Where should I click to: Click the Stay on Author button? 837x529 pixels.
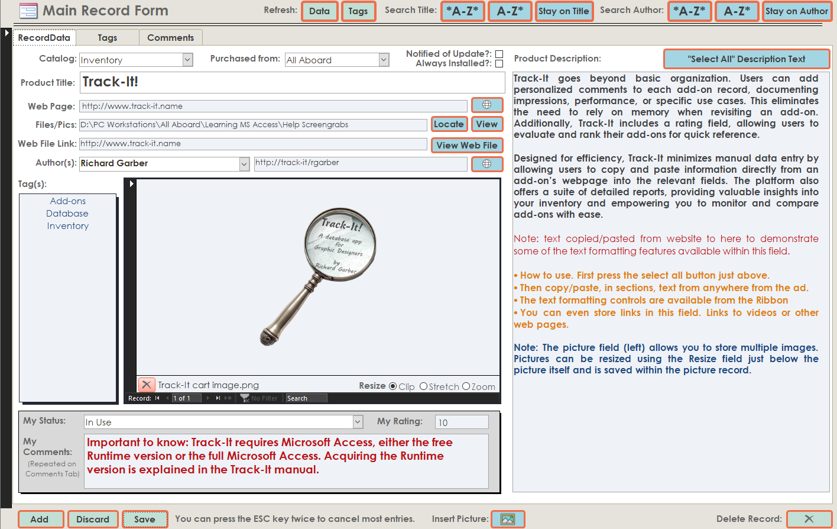coord(797,11)
